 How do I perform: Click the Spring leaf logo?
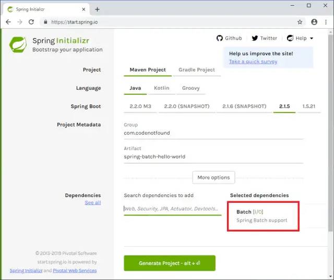[18, 44]
